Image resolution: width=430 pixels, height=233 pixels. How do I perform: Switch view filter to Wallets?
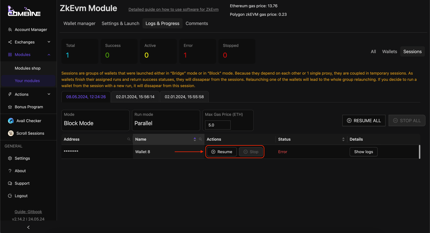389,51
